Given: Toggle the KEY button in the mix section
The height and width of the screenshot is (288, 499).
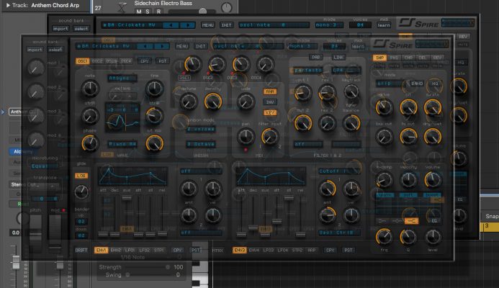Looking at the screenshot, I should click(x=270, y=113).
